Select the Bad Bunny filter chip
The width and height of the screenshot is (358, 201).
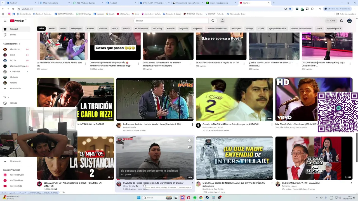click(157, 28)
